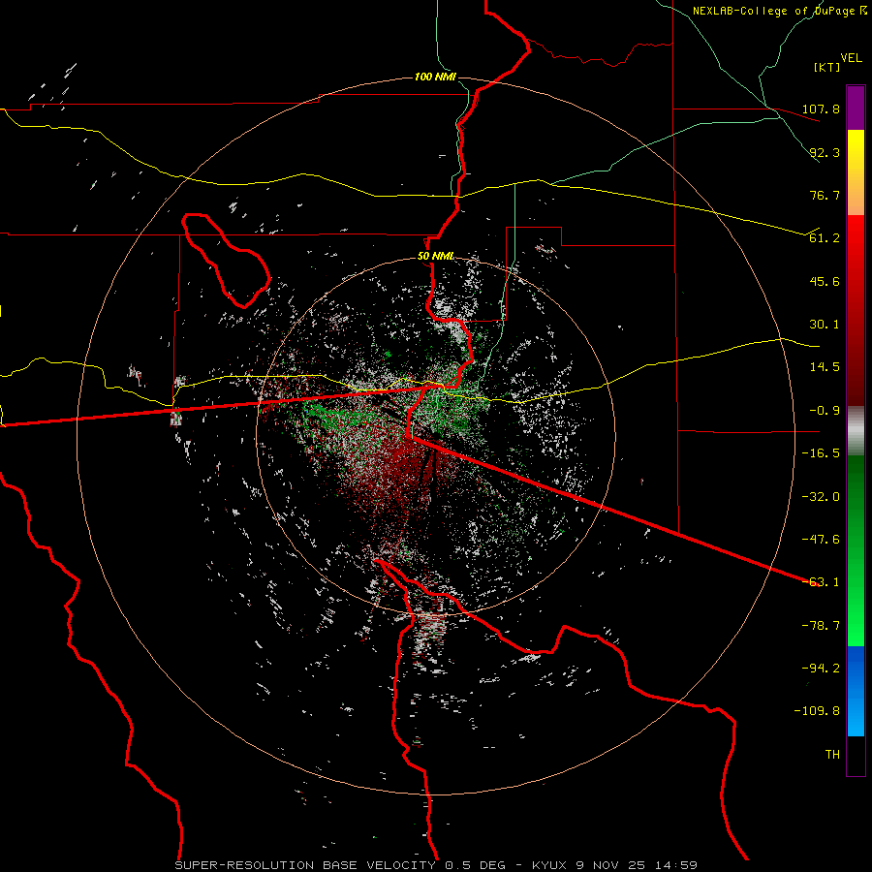This screenshot has height=872, width=872.
Task: Click the 92.3 velocity legend value
Action: (825, 152)
